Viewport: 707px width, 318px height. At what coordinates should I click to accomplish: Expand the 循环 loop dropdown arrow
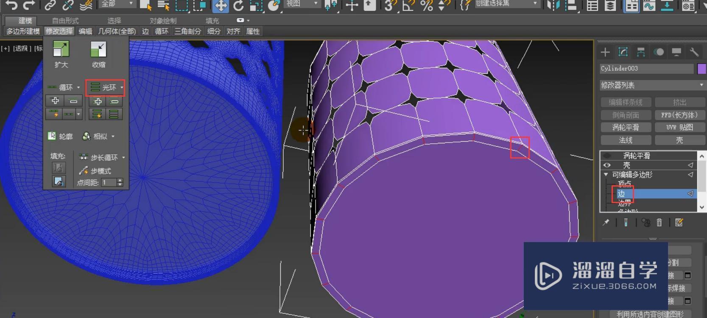(78, 87)
